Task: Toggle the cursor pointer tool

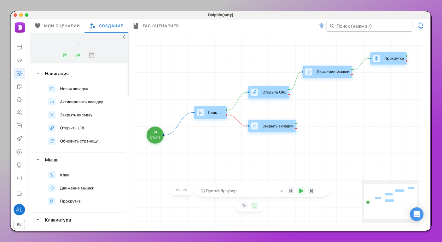Action: point(244,206)
